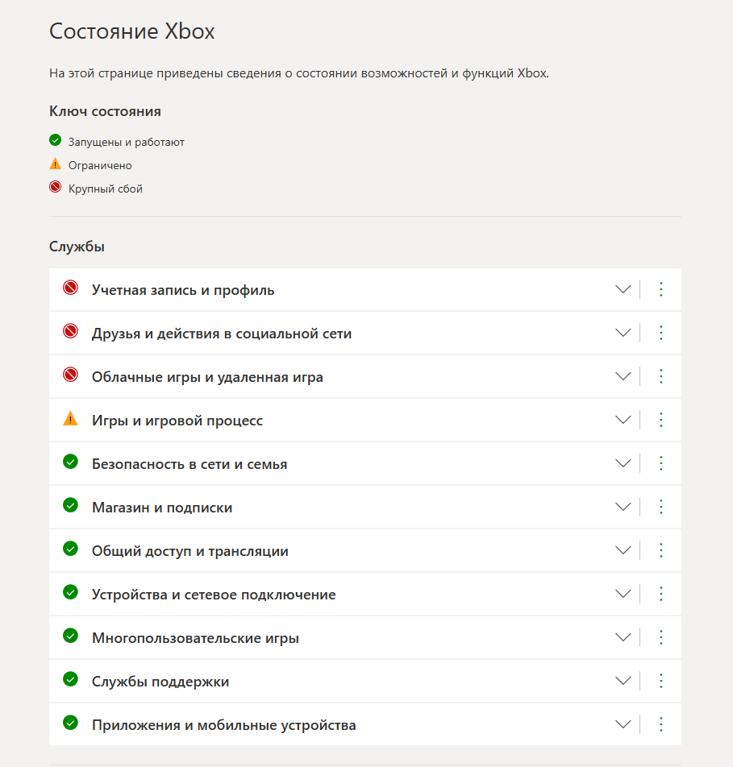Open the more options dots for Службы поддержки
This screenshot has width=733, height=767.
click(x=661, y=681)
